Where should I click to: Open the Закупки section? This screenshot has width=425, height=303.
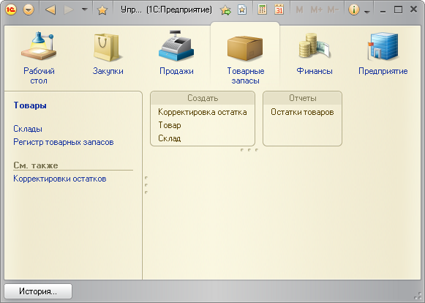(x=108, y=53)
